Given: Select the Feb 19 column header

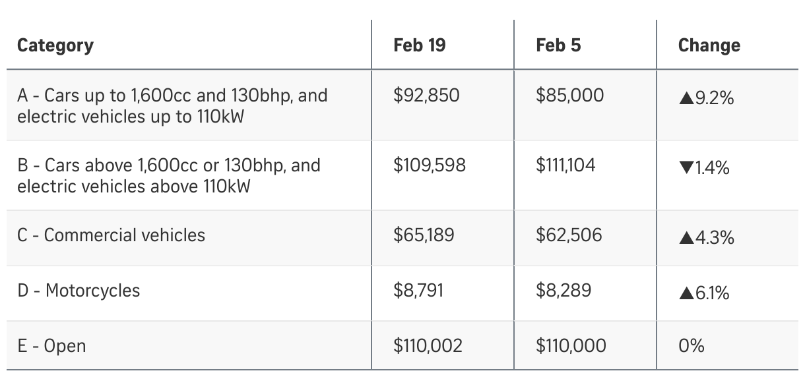Looking at the screenshot, I should (x=419, y=45).
